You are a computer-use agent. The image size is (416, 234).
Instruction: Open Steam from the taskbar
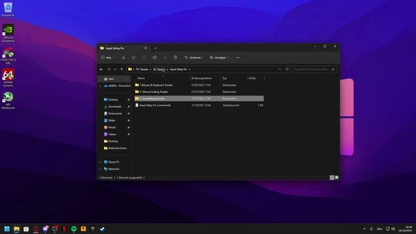pyautogui.click(x=103, y=229)
